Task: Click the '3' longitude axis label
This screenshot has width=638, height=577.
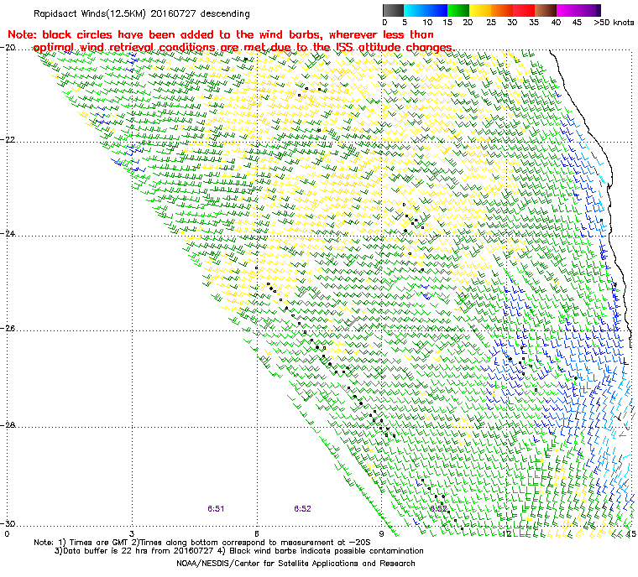Action: 132,534
